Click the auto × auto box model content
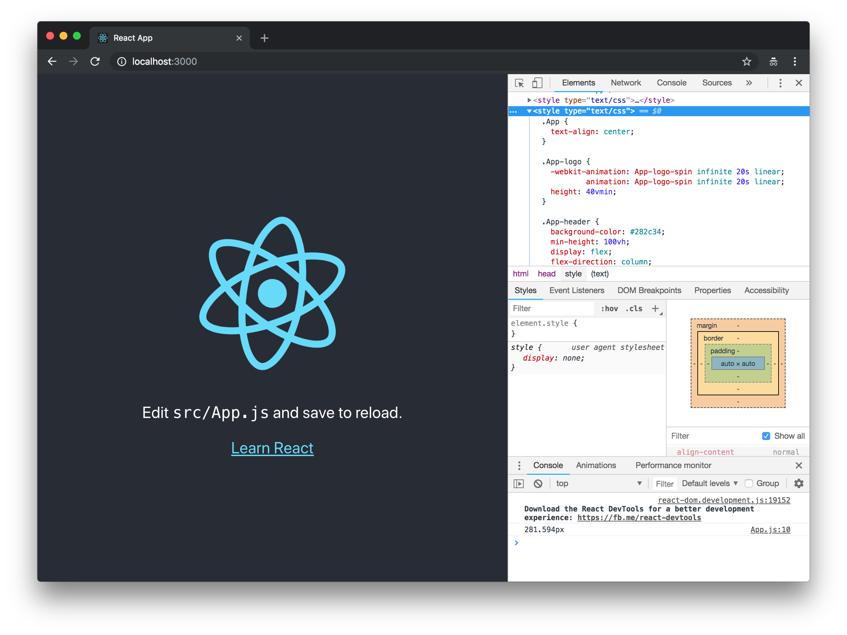The height and width of the screenshot is (635, 847). [737, 364]
